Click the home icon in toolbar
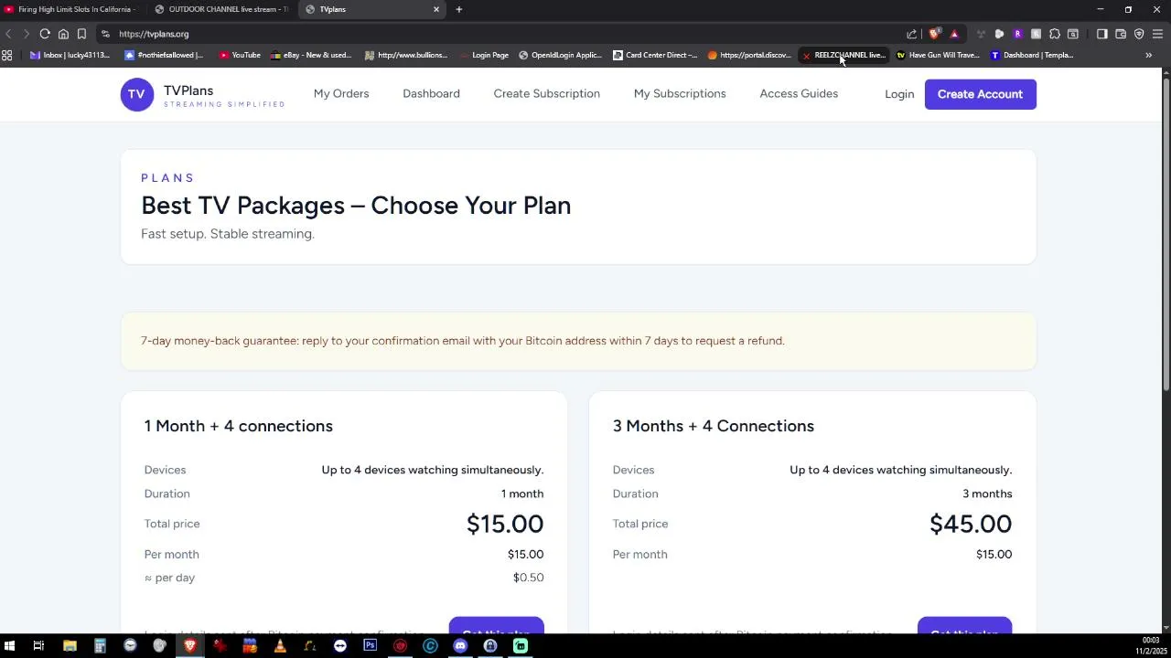 coord(63,34)
